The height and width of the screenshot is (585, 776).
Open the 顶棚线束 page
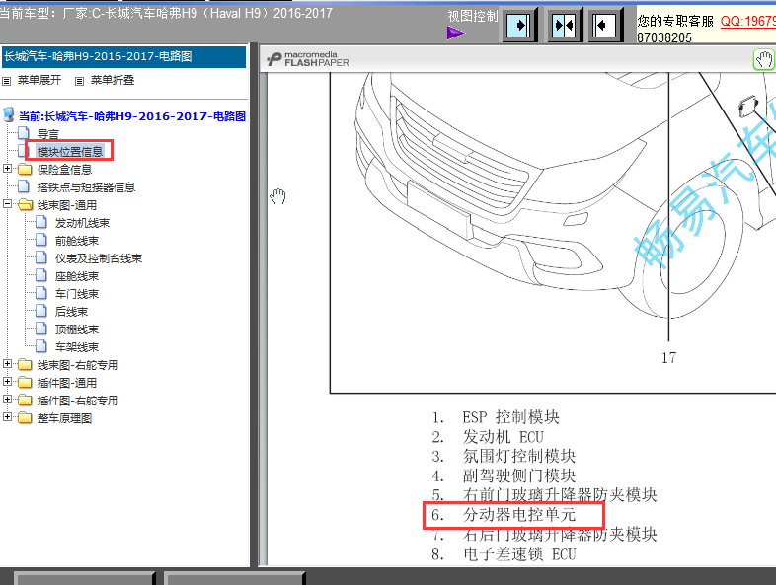[77, 329]
